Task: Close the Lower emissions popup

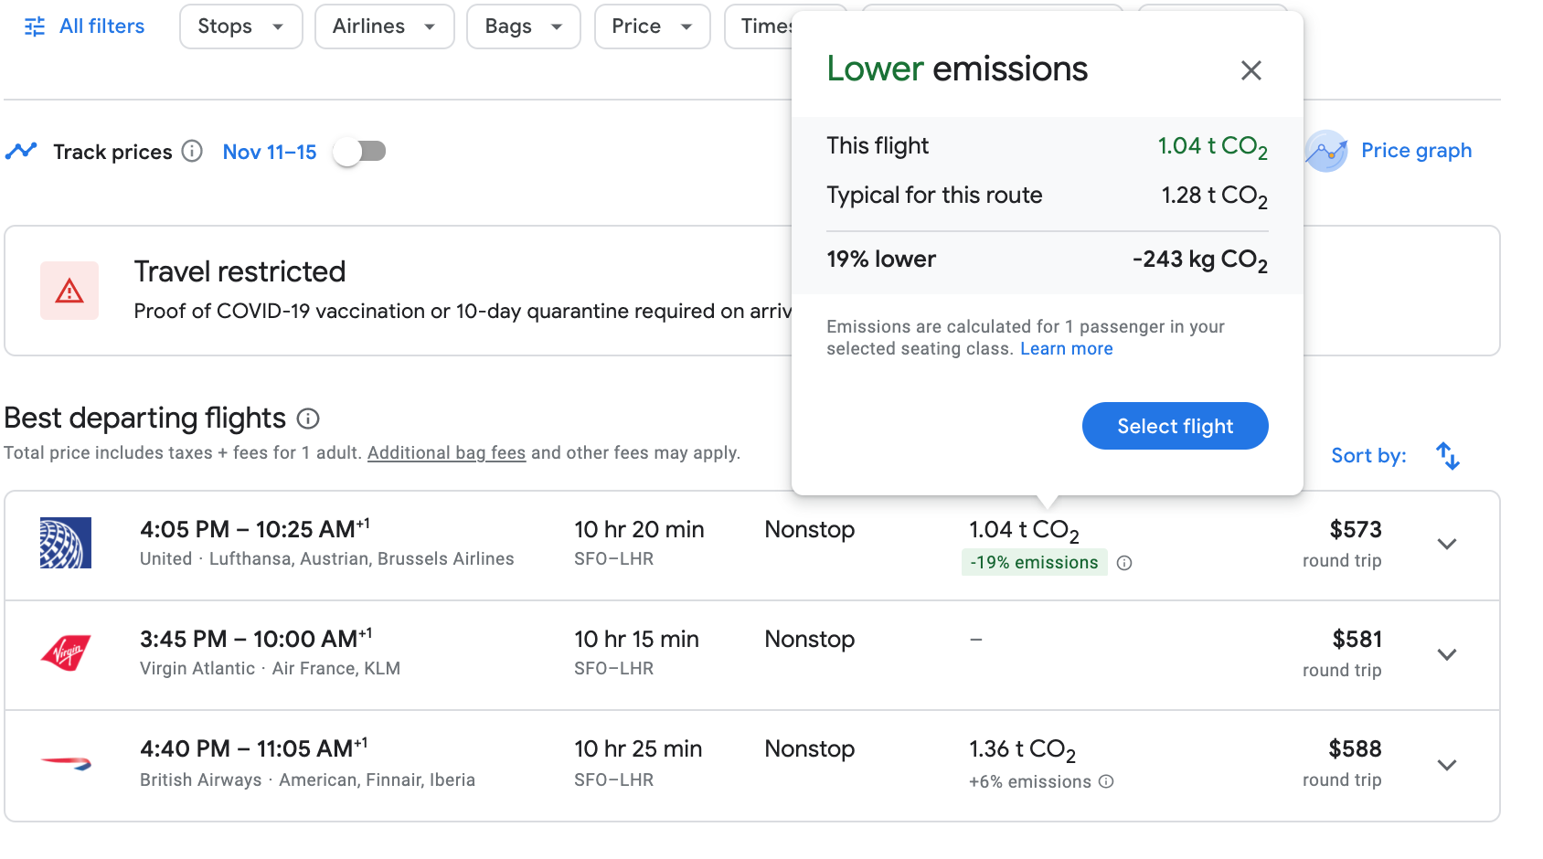Action: [1251, 70]
